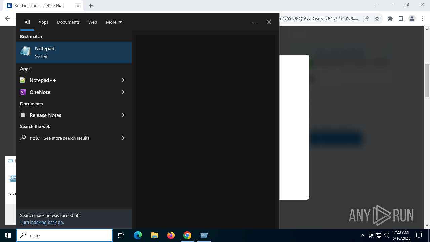Click 'Search indexing was turned off.' text
The width and height of the screenshot is (430, 242).
point(50,215)
